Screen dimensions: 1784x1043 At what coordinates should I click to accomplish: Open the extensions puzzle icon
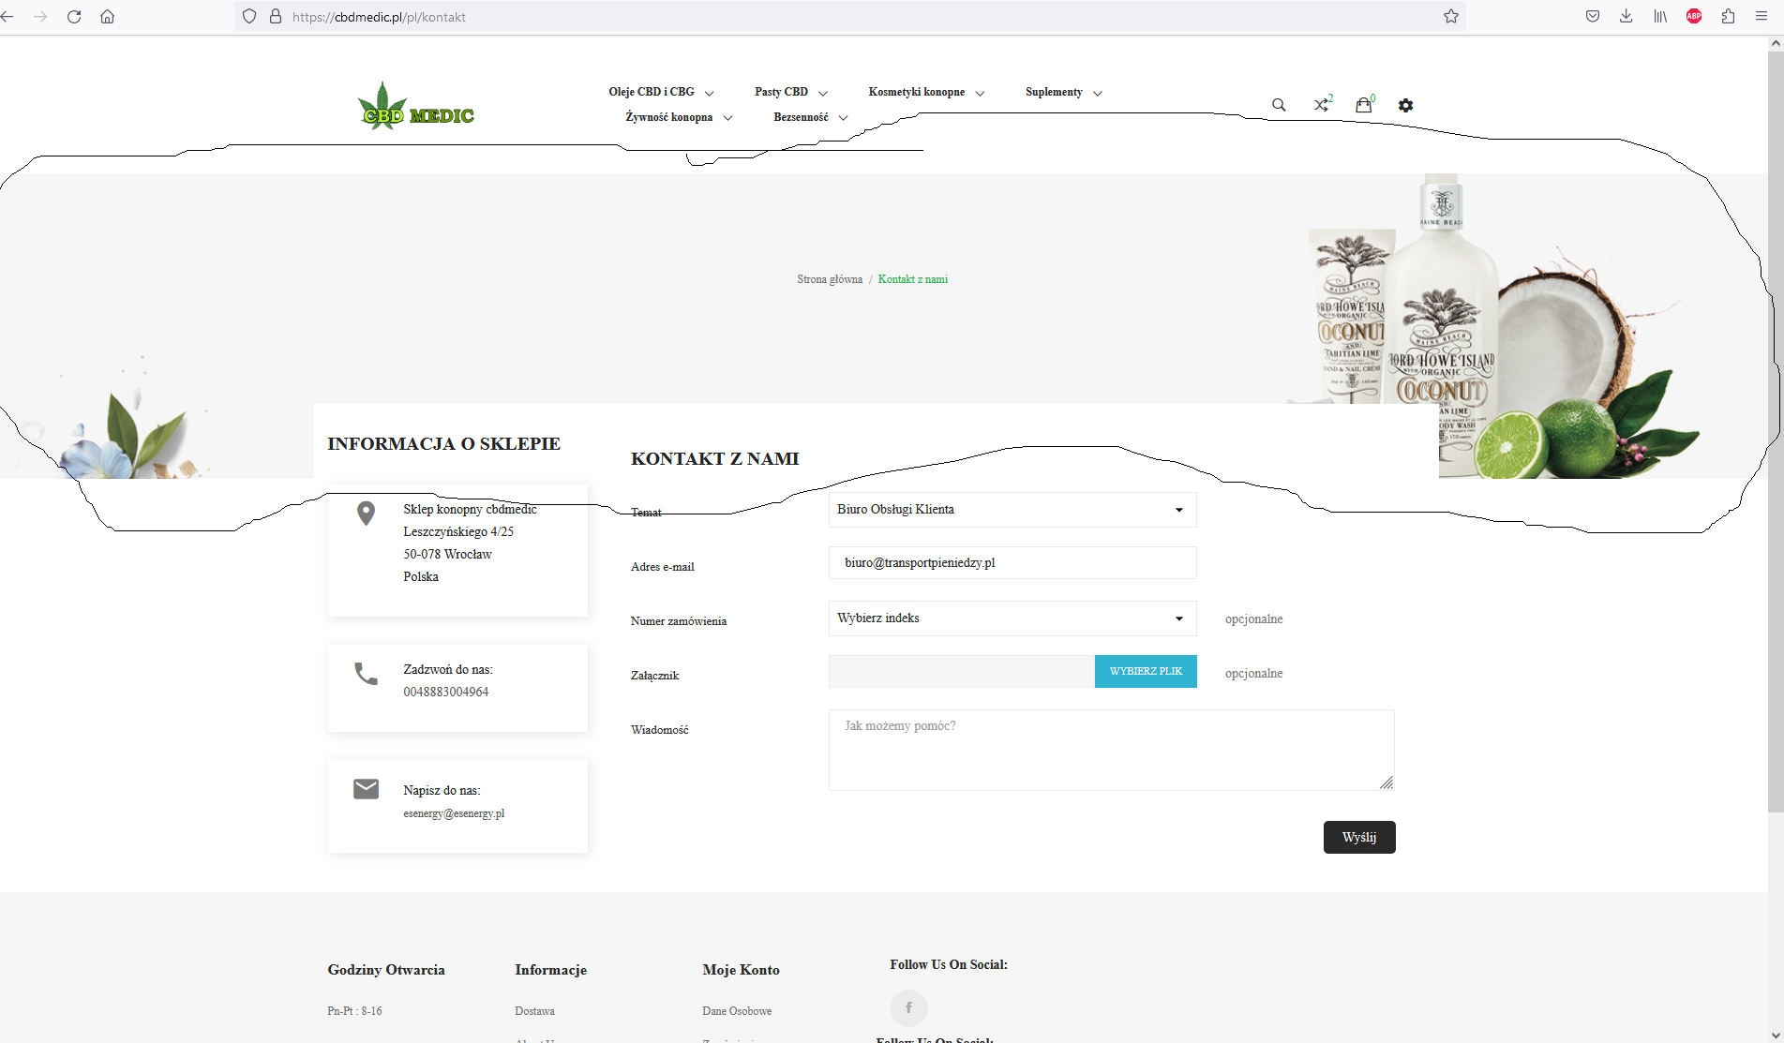(x=1728, y=17)
